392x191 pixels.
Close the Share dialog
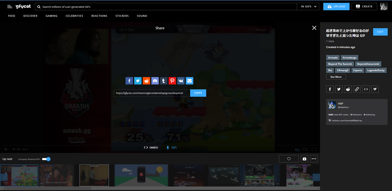(314, 28)
